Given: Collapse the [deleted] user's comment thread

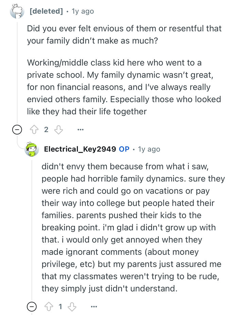Looking at the screenshot, I should click(x=17, y=130).
